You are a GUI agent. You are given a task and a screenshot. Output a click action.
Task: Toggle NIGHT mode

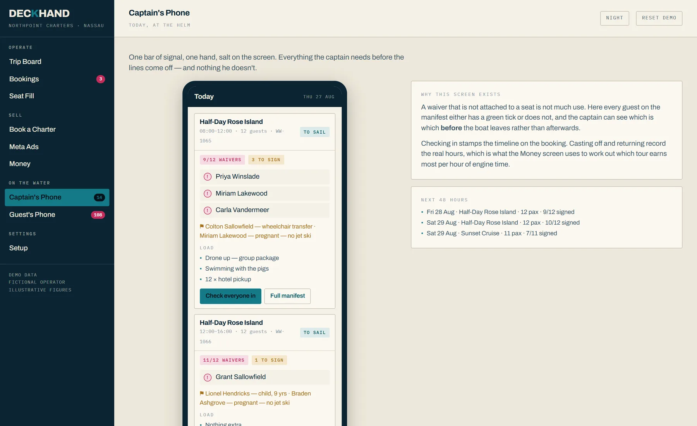tap(615, 18)
